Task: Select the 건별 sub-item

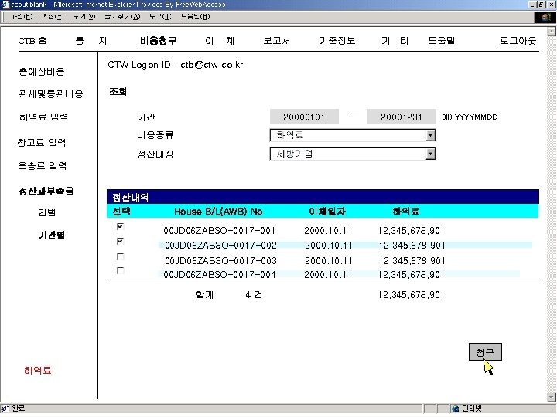Action: point(46,213)
